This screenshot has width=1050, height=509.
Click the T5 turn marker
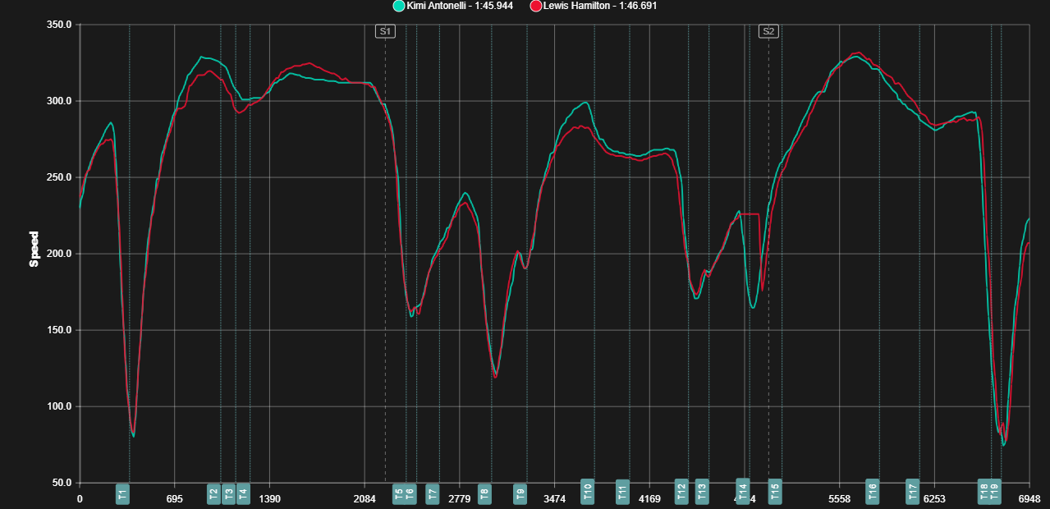pyautogui.click(x=399, y=493)
